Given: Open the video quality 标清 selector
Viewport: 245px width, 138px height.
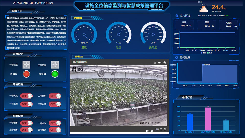Looking at the screenshot, I should (157, 129).
